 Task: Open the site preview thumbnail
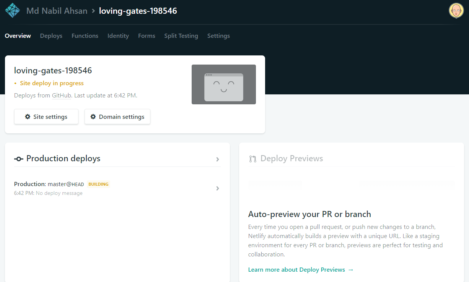point(224,84)
